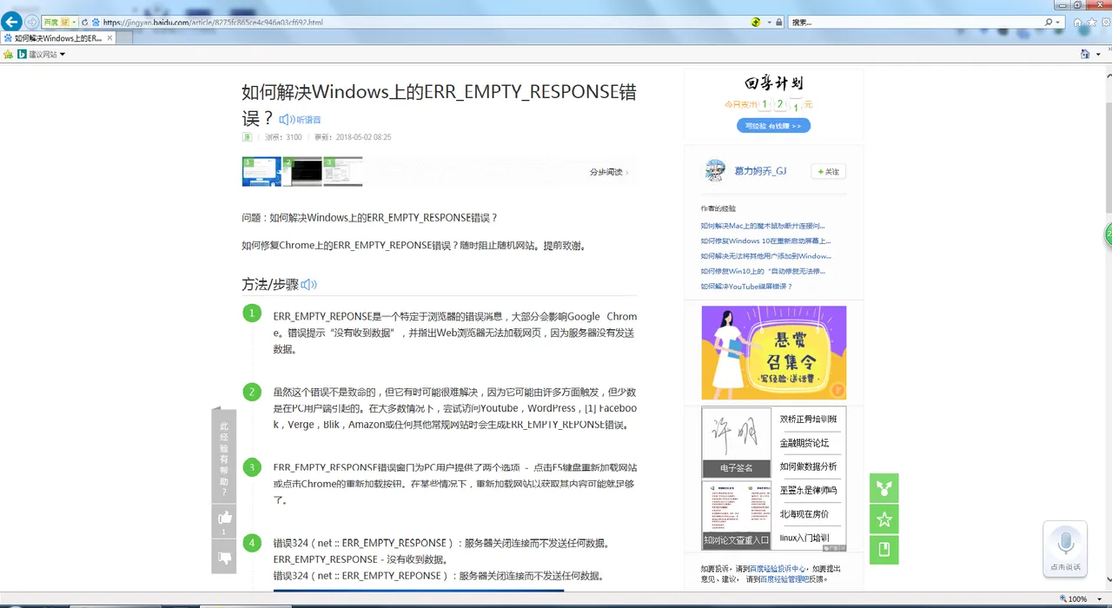The height and width of the screenshot is (608, 1112).
Task: Open the 百度经验投诉中心 link
Action: pos(779,570)
